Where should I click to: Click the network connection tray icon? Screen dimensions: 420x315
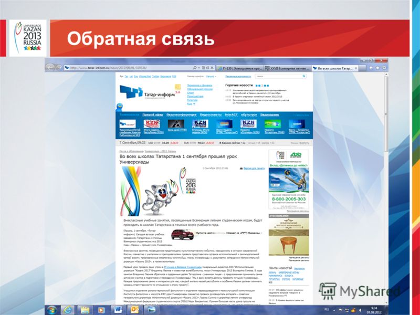pyautogui.click(x=346, y=310)
